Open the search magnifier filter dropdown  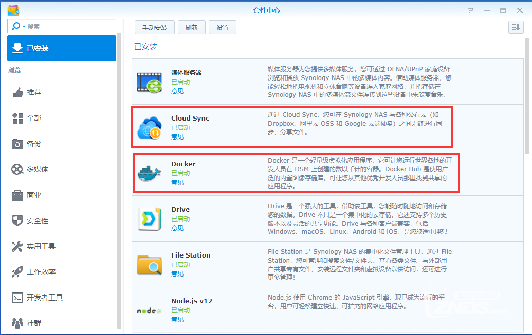pos(18,27)
